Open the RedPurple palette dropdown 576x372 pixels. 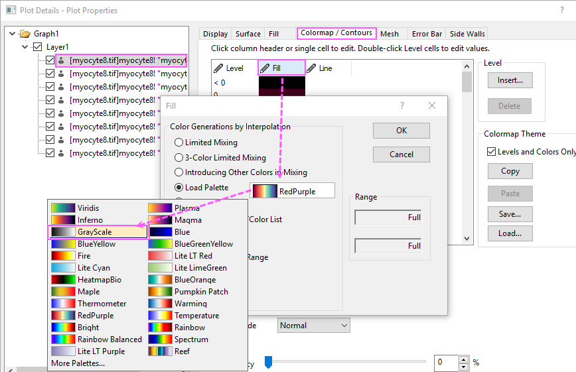tap(292, 191)
